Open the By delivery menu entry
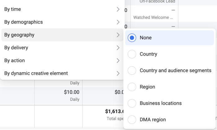The height and width of the screenshot is (130, 217). point(62,48)
